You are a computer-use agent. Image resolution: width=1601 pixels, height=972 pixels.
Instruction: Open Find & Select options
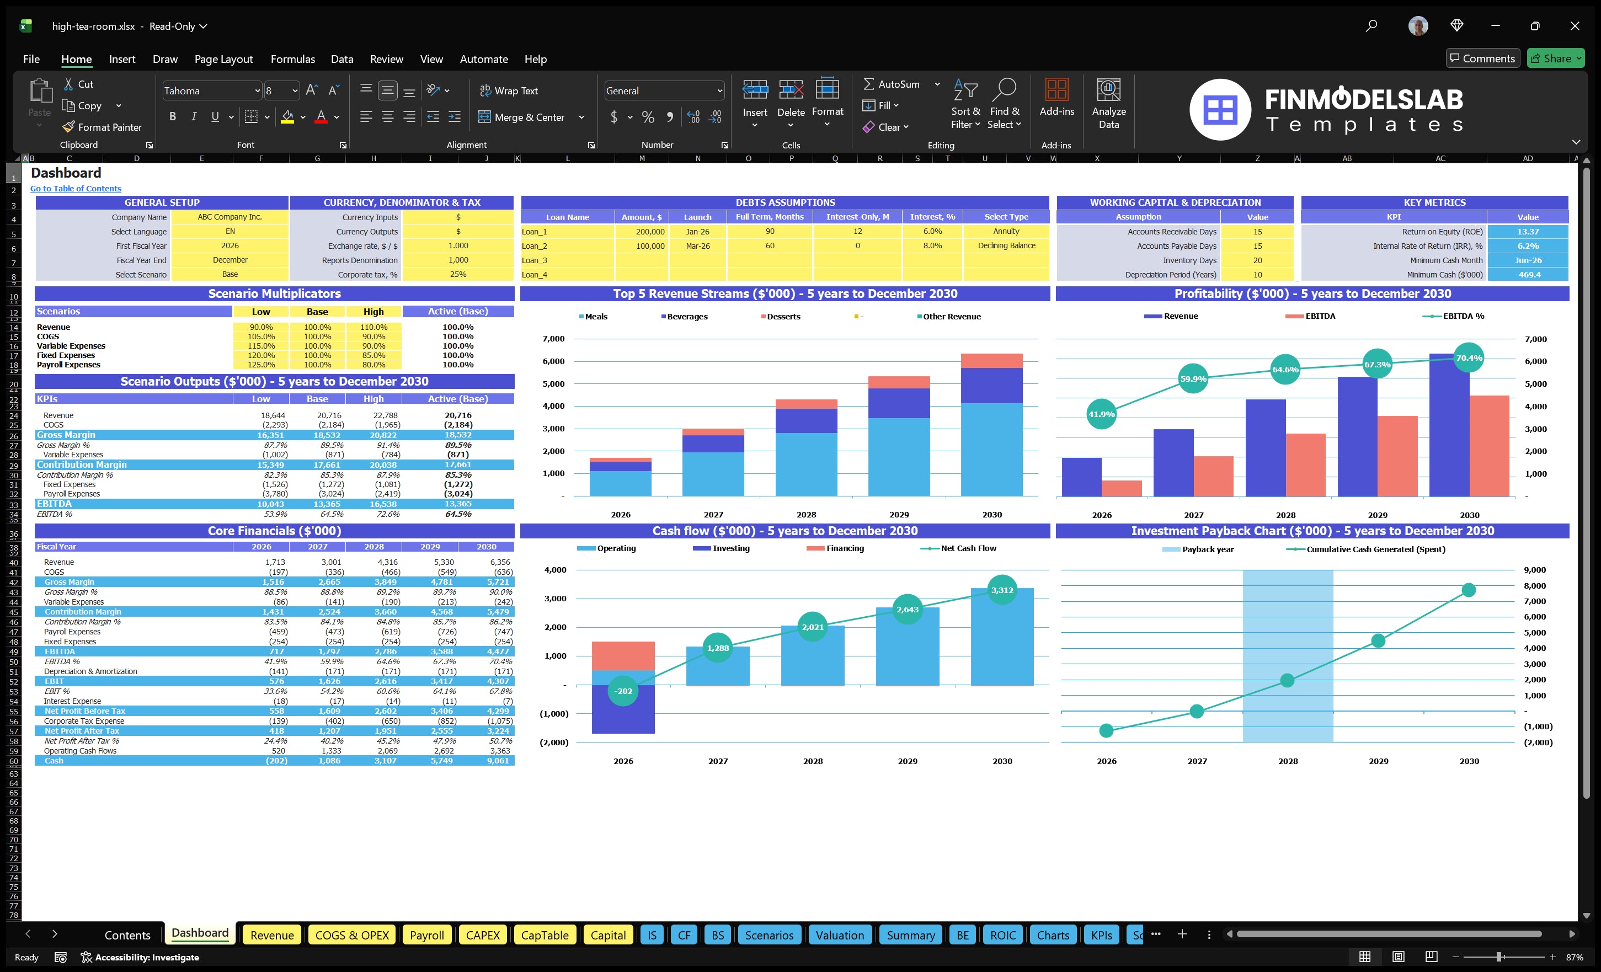[x=1004, y=104]
